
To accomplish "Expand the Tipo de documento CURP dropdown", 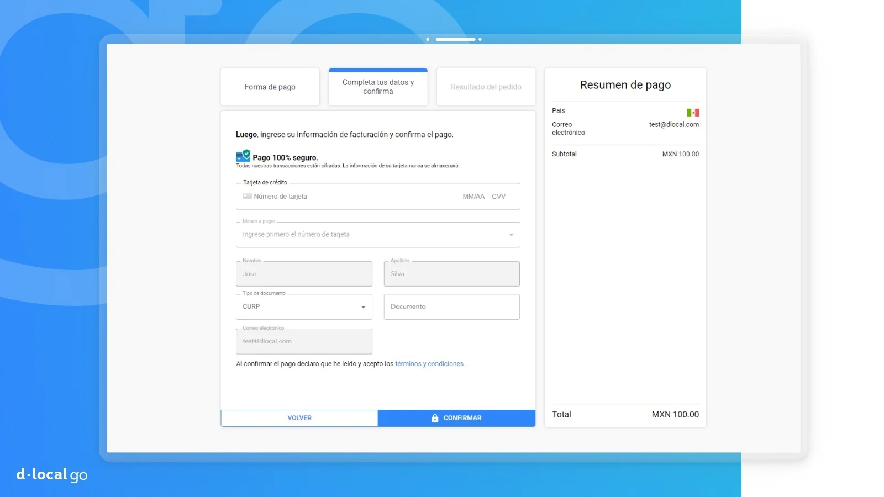I will pyautogui.click(x=304, y=307).
